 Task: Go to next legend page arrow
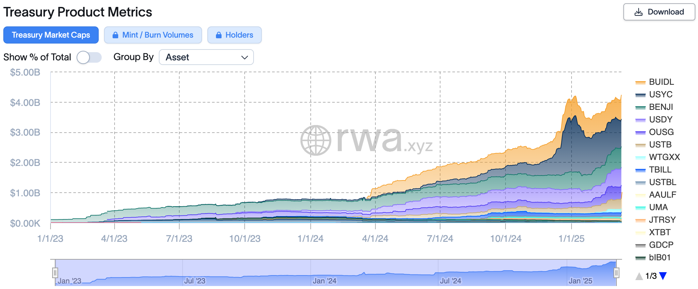[663, 276]
